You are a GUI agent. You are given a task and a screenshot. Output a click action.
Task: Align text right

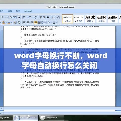click(x=32, y=22)
